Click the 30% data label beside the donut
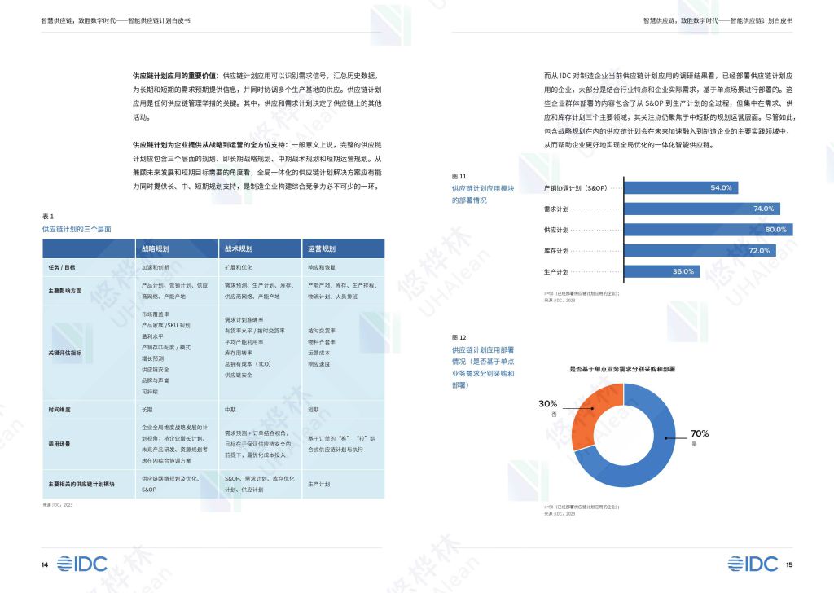Screen dimensions: 834x593 (x=548, y=404)
